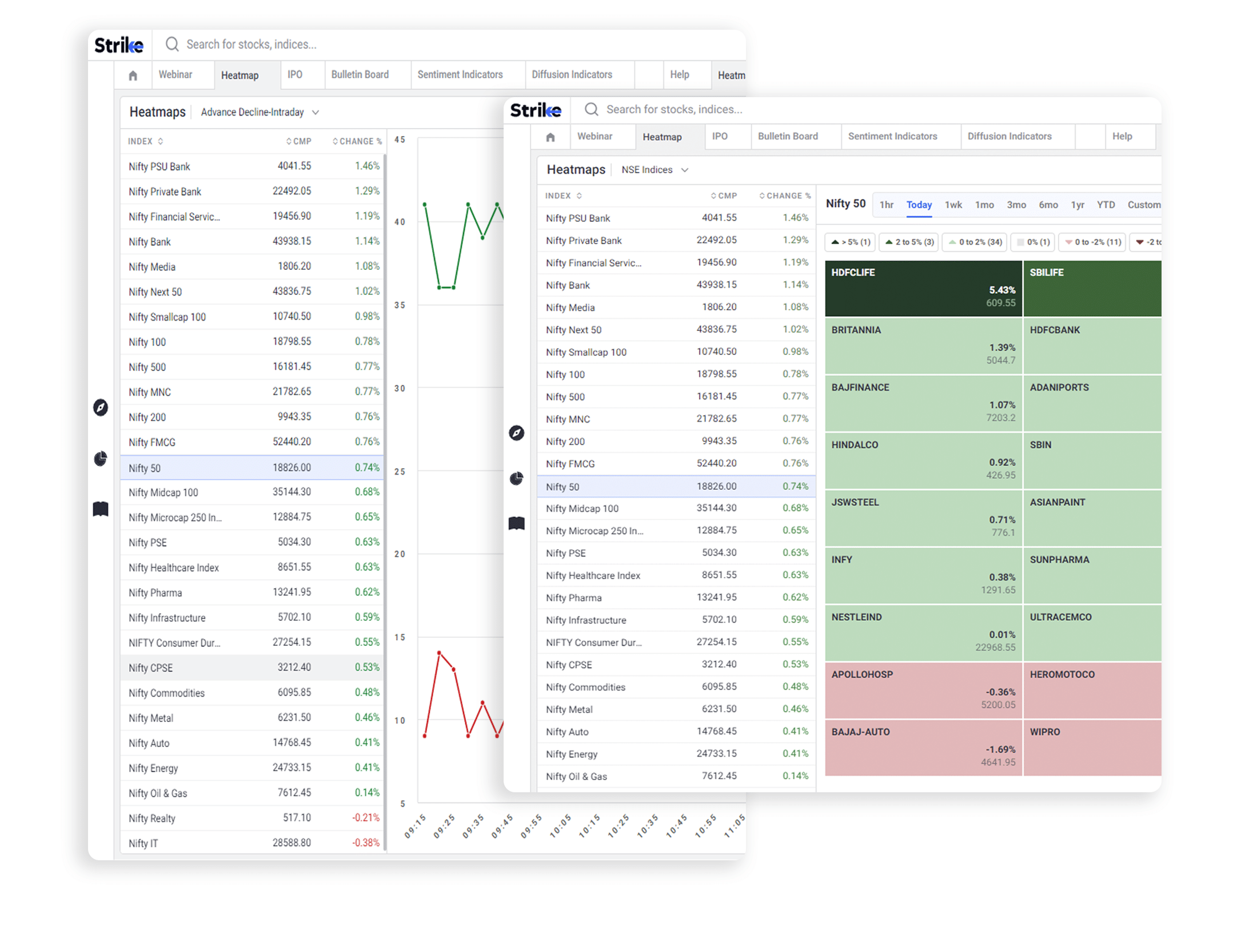Select the 1wk time range
Screen dimensions: 1253x930
click(x=953, y=205)
